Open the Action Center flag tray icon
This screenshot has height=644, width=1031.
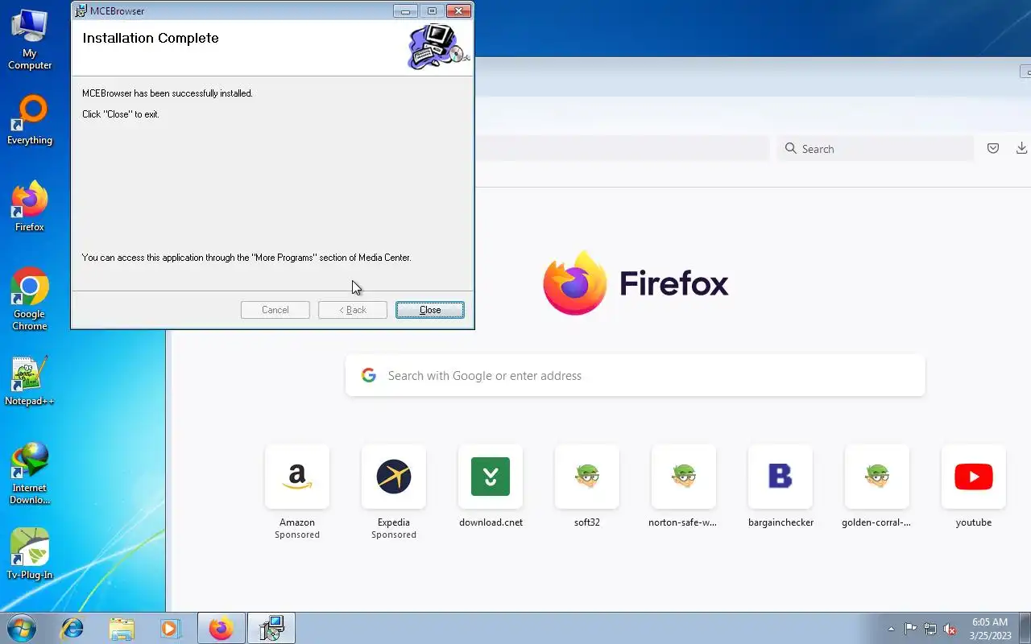click(x=910, y=629)
